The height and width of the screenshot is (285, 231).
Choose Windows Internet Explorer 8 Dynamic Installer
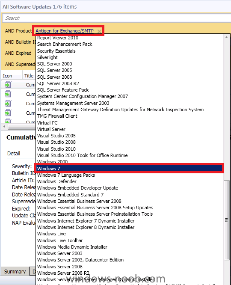pos(86,227)
